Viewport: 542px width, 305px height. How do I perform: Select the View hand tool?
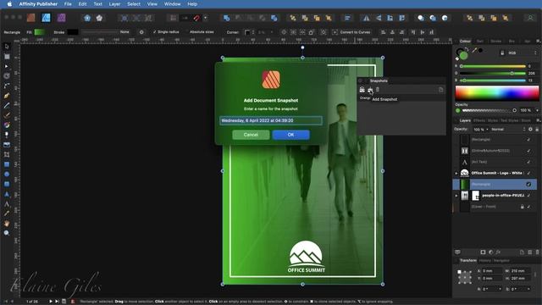click(7, 224)
